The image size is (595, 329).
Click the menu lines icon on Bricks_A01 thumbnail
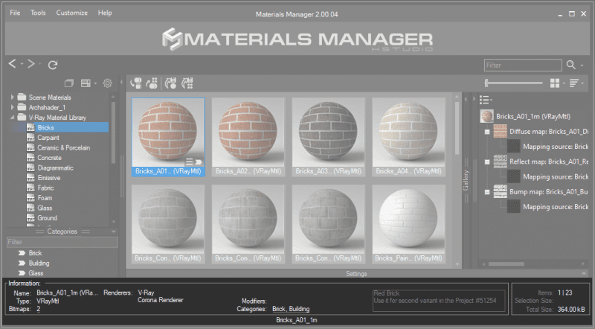[190, 162]
